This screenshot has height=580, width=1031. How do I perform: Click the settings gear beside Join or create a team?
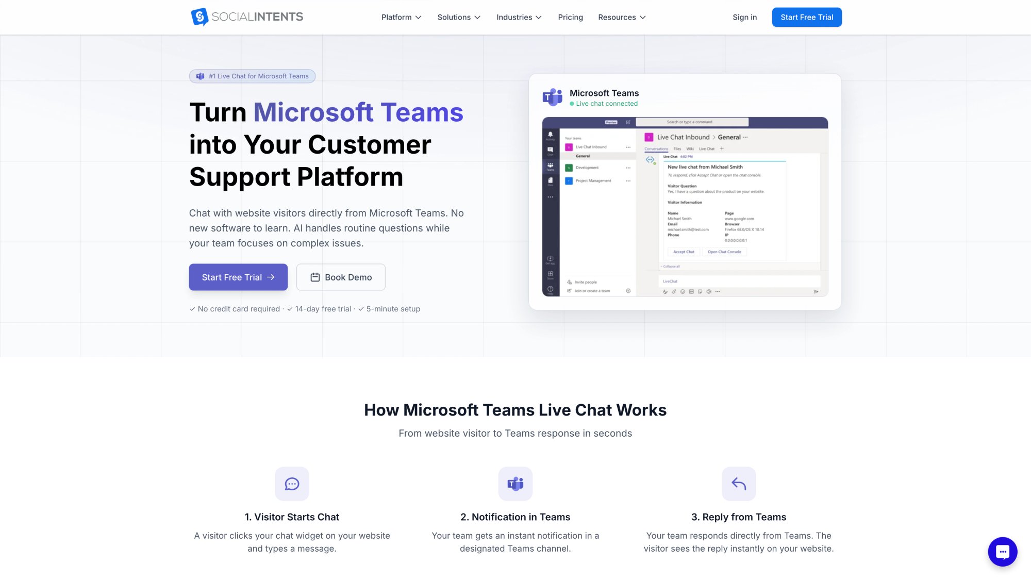(x=628, y=290)
